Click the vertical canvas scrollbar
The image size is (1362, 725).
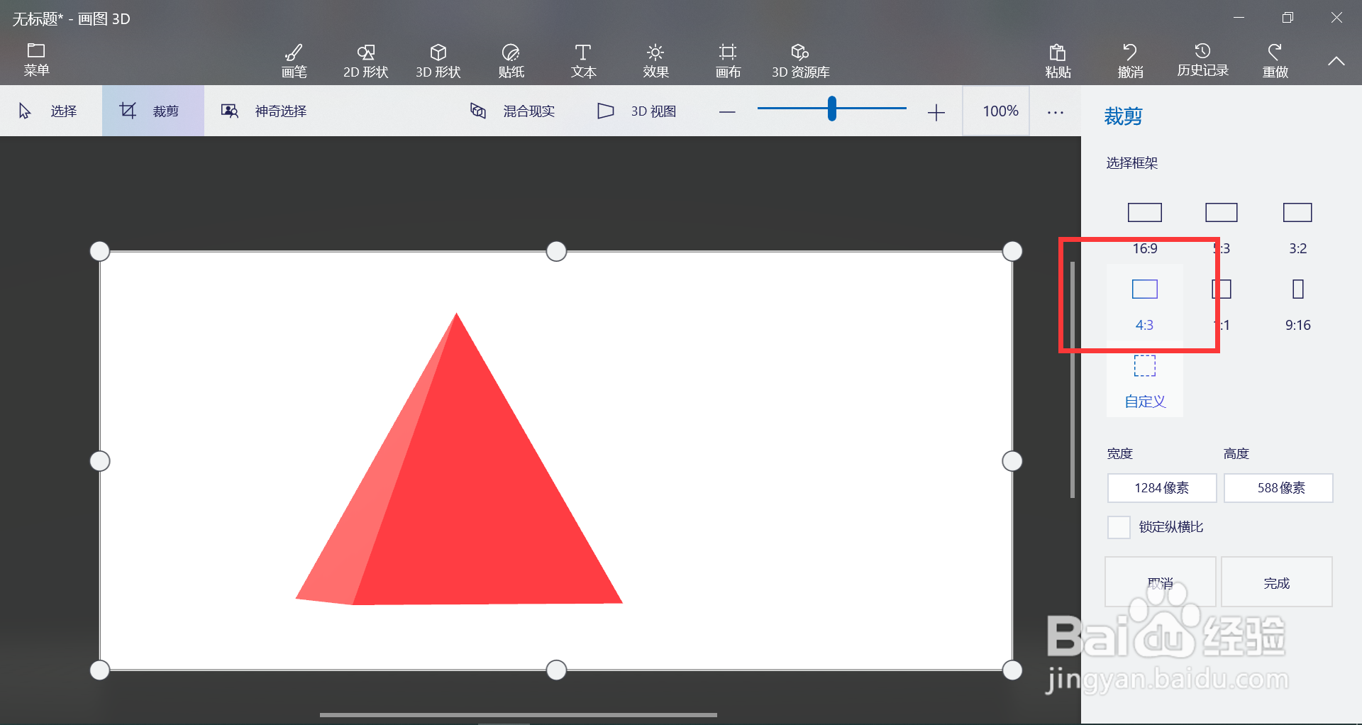[1073, 380]
